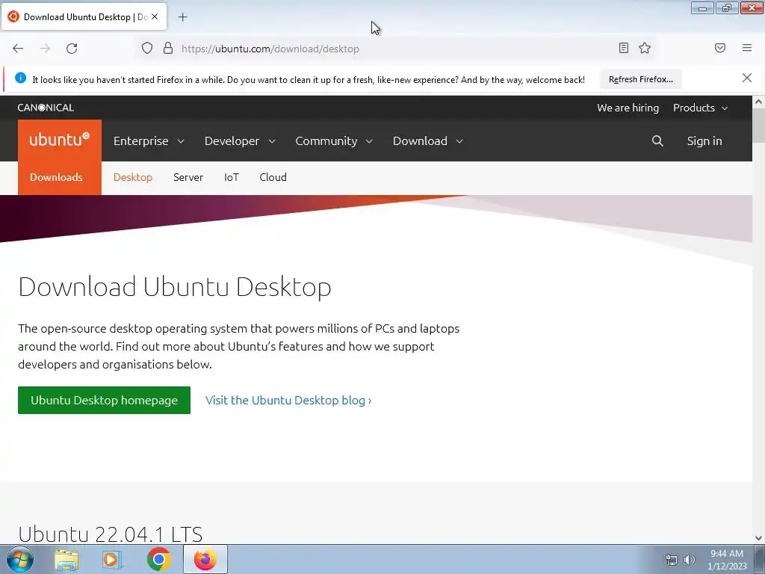This screenshot has width=765, height=574.
Task: View site security padlock info
Action: click(x=168, y=48)
